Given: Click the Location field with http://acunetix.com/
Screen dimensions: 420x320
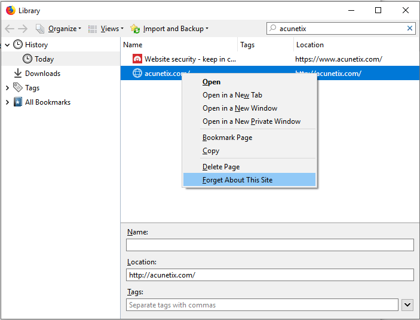Looking at the screenshot, I should (x=270, y=275).
